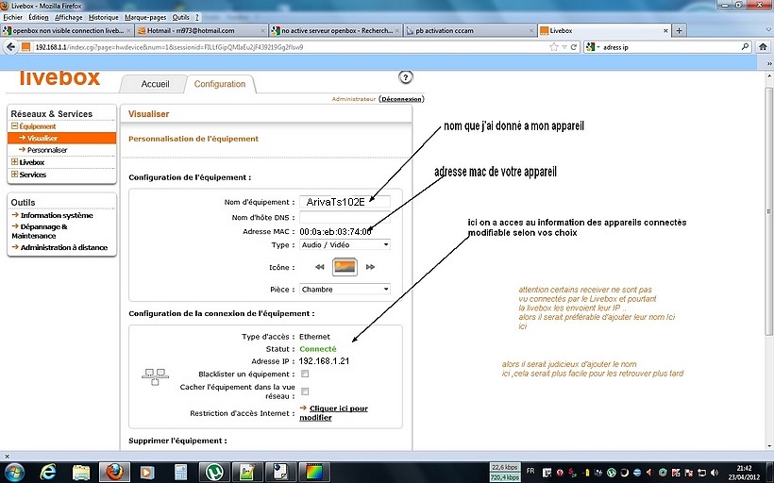Screen dimensions: 774x483
Task: Check the Blacklister un équipement checkbox
Action: point(305,375)
